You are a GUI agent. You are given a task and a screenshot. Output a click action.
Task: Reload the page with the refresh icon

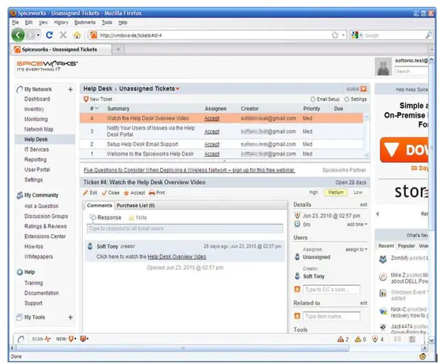(x=49, y=35)
